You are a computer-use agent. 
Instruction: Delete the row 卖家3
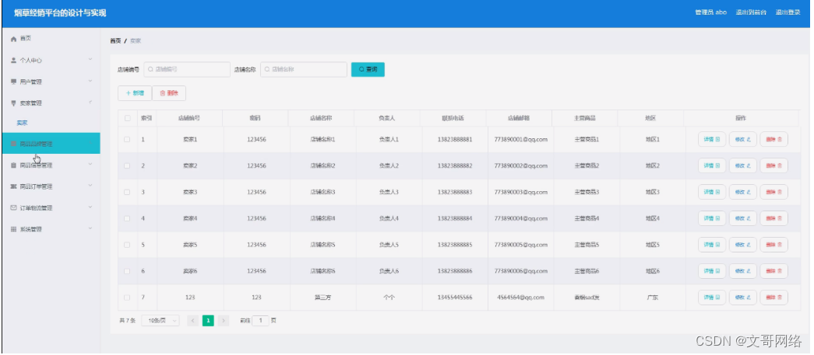[774, 192]
